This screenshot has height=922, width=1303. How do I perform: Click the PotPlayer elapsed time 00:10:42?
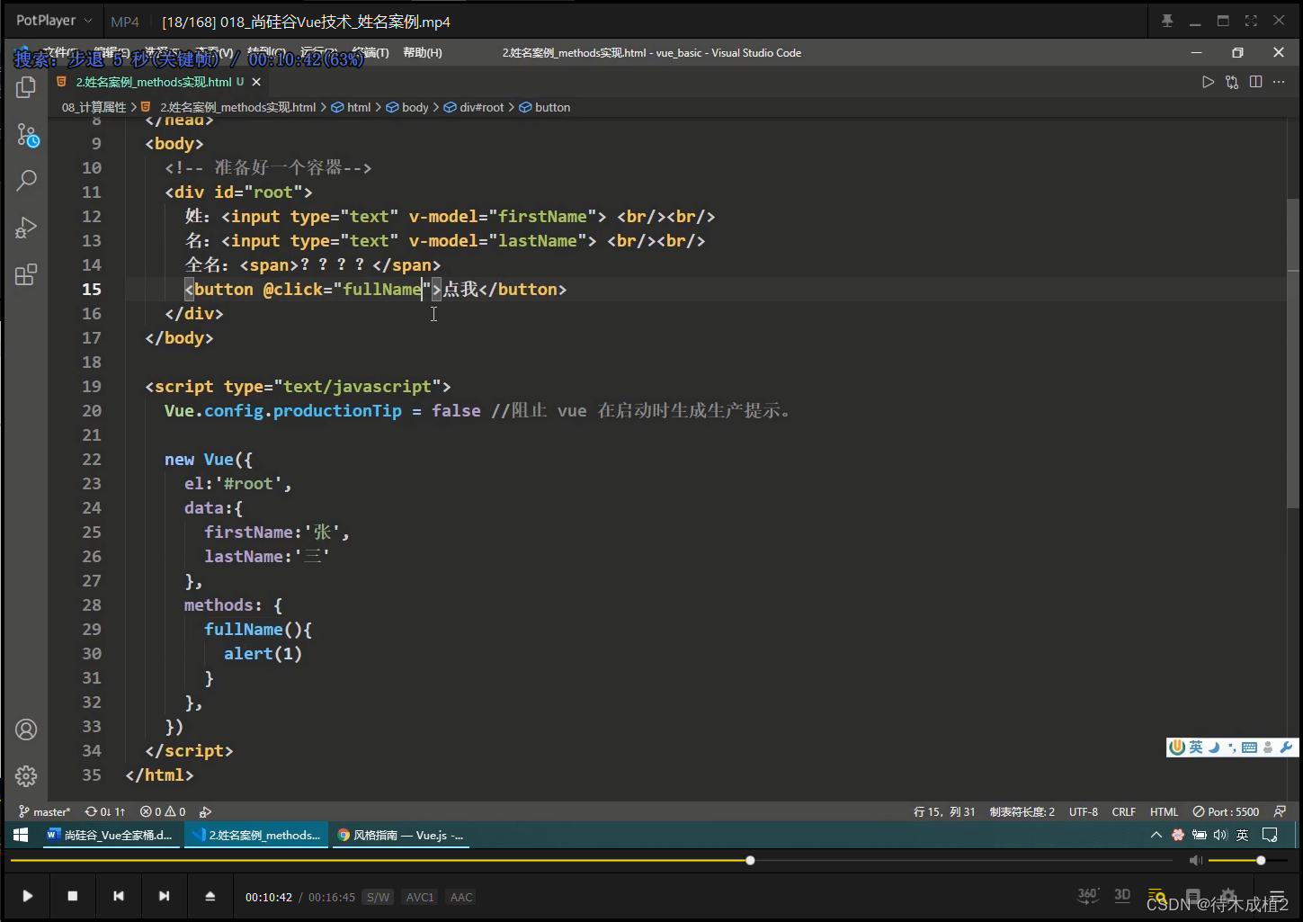269,897
